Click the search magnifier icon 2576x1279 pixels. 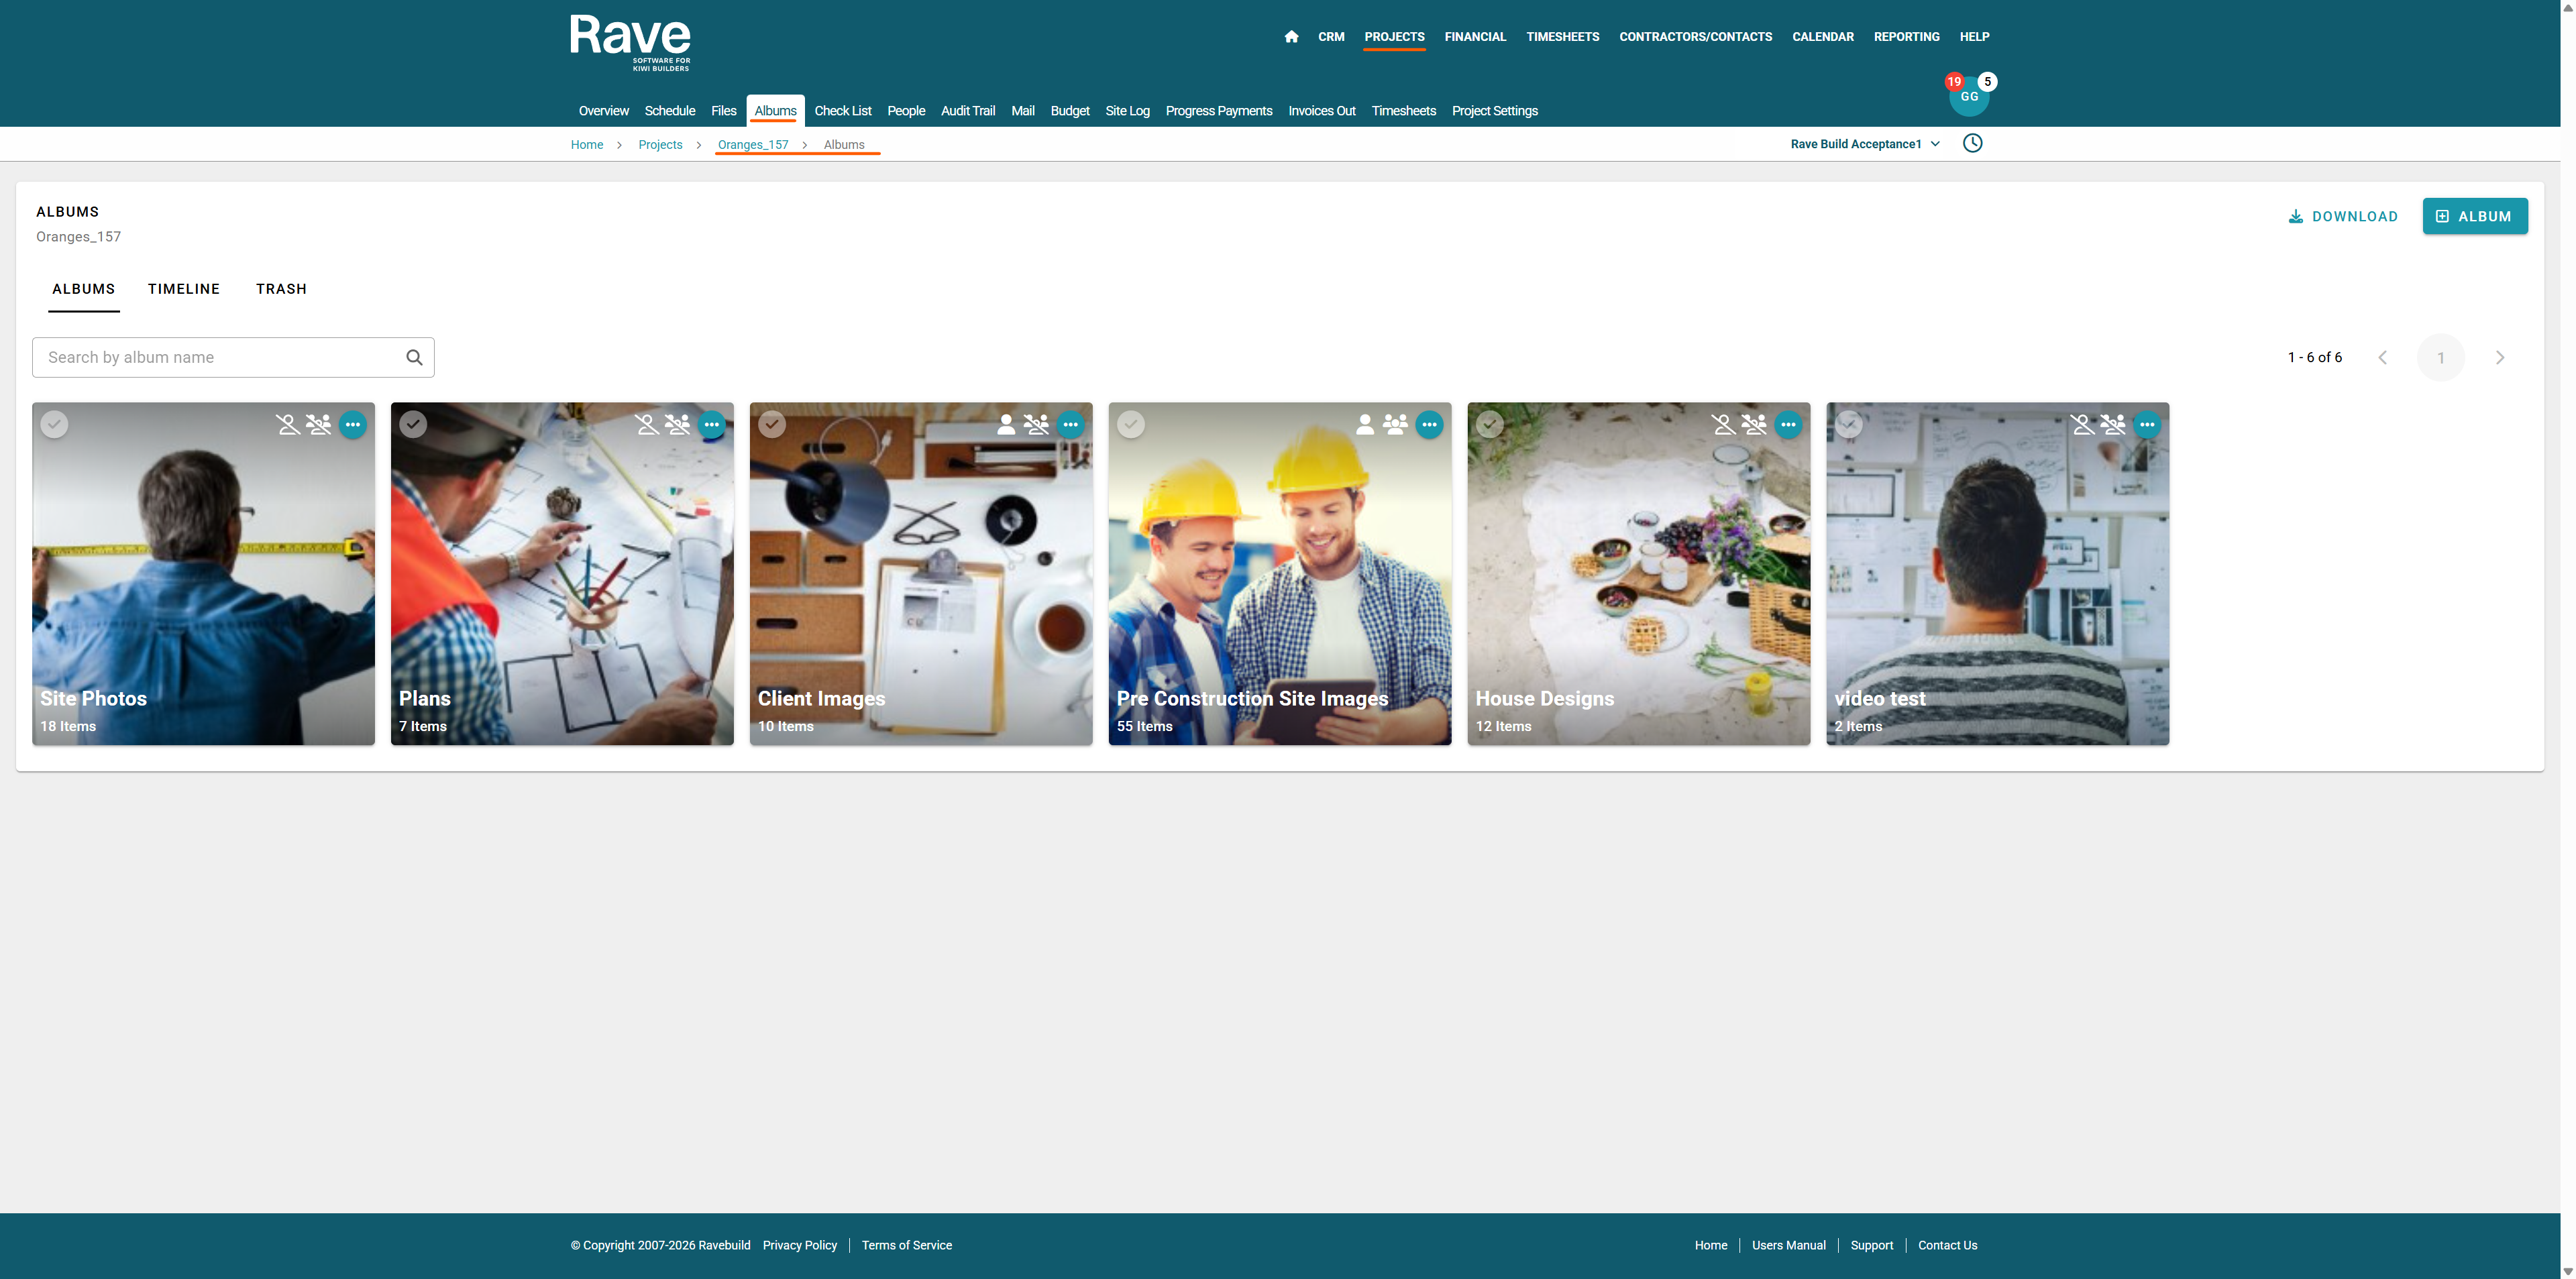414,357
